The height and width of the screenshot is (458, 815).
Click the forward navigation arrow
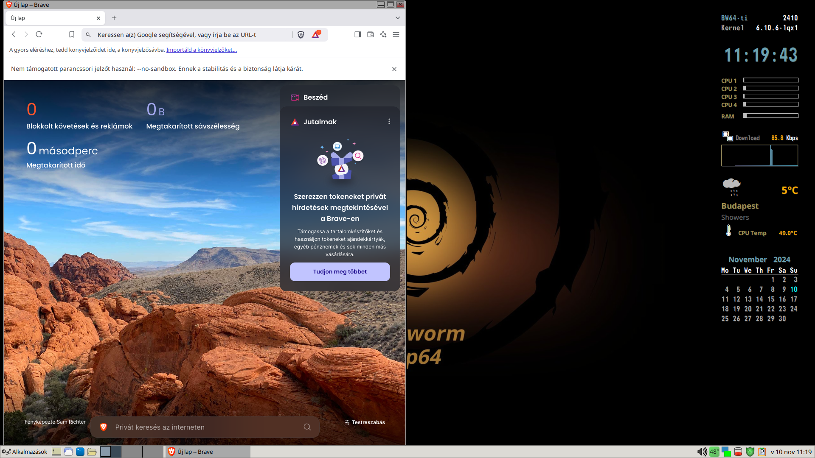(26, 34)
